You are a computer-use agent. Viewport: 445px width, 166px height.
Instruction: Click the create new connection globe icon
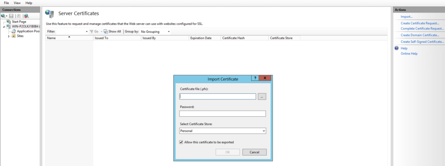(3, 16)
